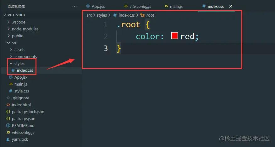Click the yarn icon beside yarn.lock

click(8, 139)
